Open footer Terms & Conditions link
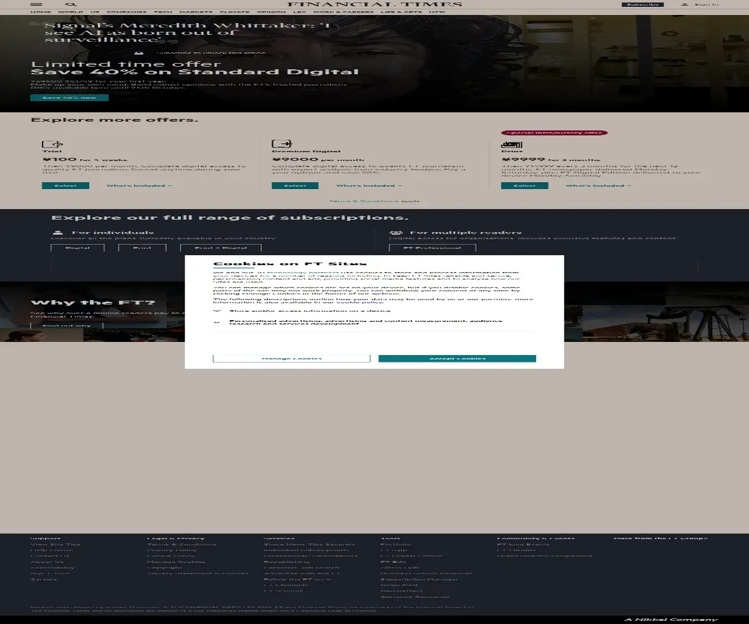Viewport: 749px width, 624px height. (182, 544)
